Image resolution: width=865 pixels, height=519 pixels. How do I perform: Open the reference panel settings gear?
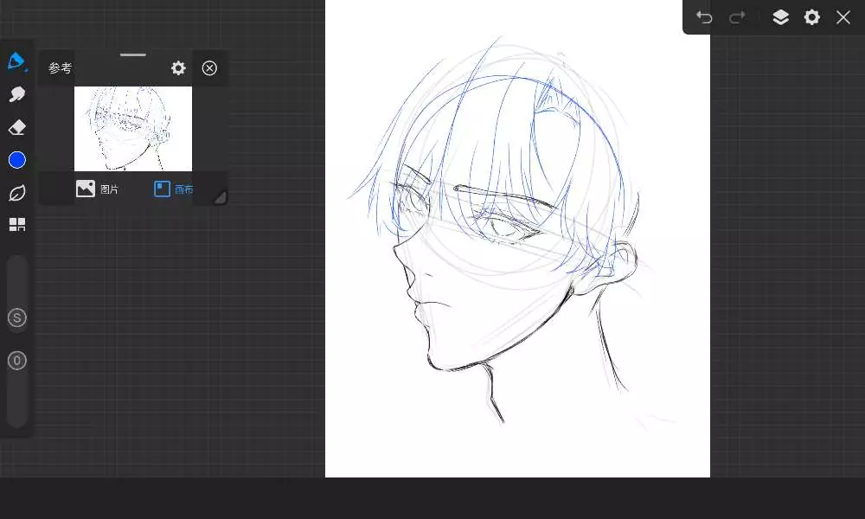coord(178,68)
